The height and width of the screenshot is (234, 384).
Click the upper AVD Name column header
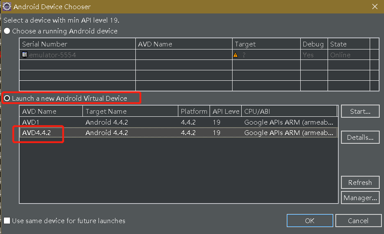tap(184, 44)
